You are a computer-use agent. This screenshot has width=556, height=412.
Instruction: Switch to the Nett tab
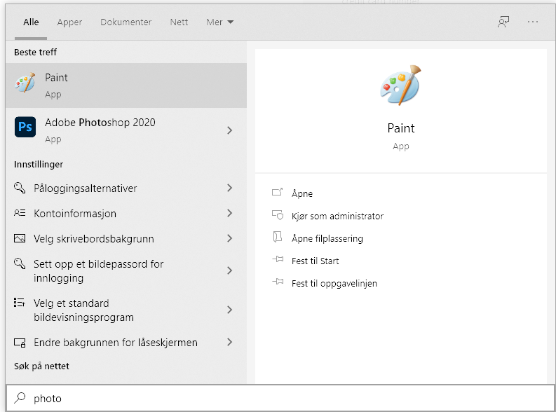pyautogui.click(x=179, y=22)
